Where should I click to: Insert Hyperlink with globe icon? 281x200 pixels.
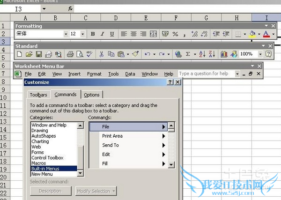[x=178, y=54]
